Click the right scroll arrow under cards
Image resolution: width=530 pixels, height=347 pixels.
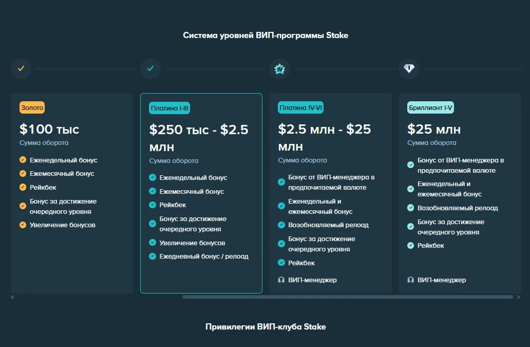[519, 297]
